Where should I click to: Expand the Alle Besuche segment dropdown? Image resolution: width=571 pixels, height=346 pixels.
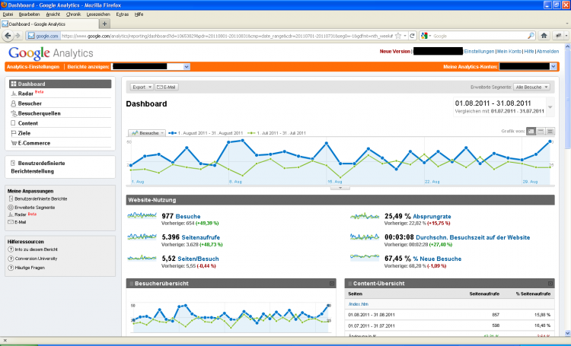click(x=532, y=87)
